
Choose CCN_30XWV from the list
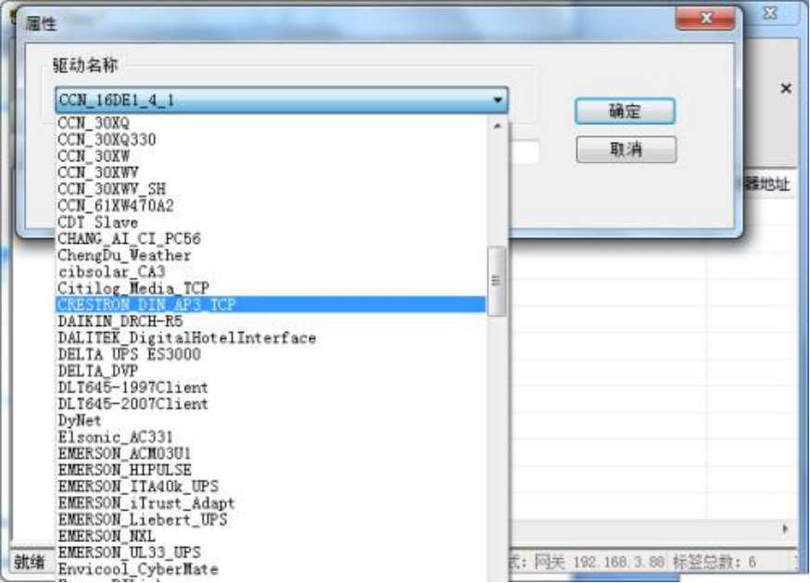tap(271, 172)
